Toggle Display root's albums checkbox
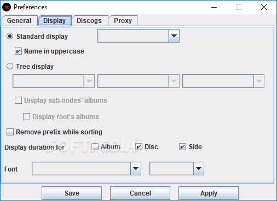This screenshot has width=277, height=201. pos(26,116)
